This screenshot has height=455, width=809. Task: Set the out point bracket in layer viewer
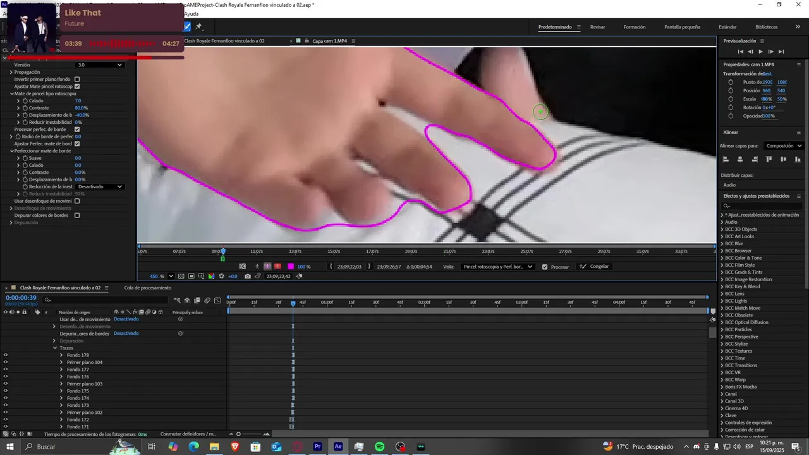[370, 266]
